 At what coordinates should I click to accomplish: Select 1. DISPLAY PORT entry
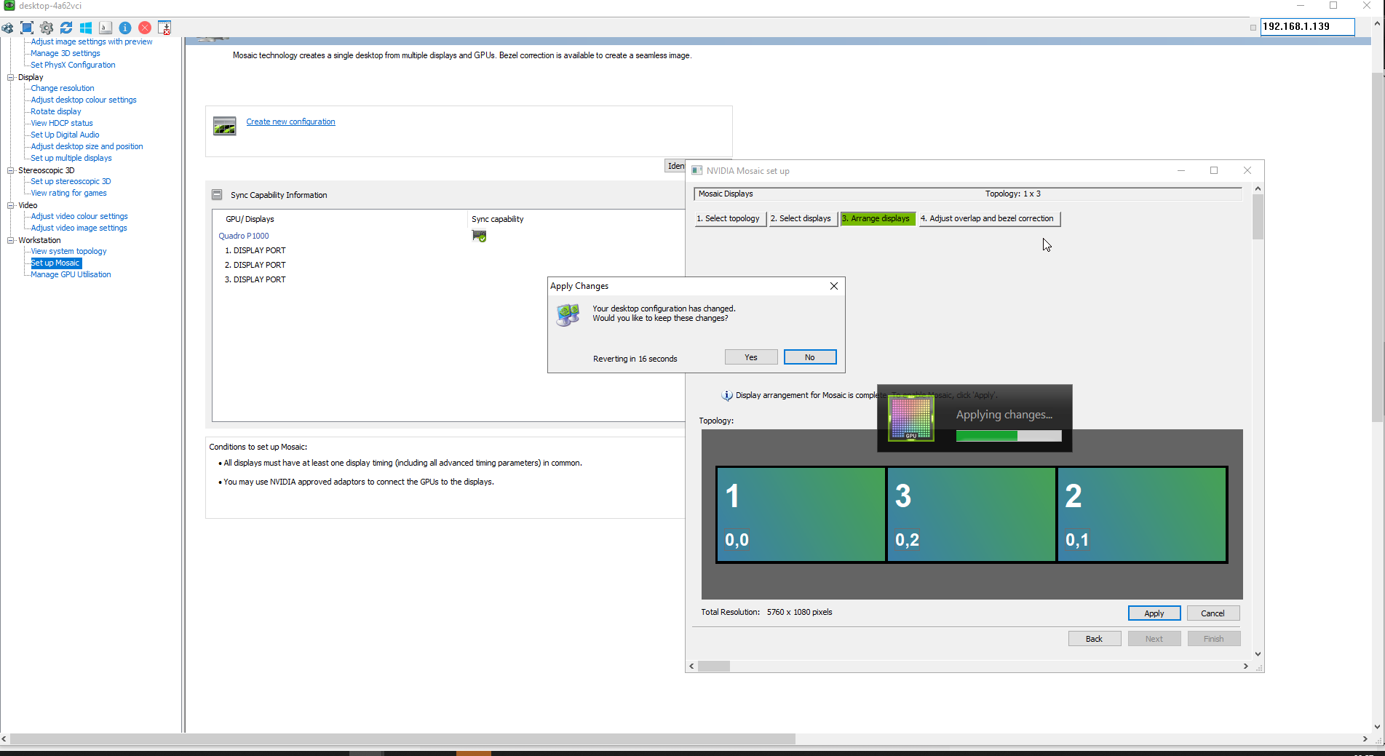[255, 250]
